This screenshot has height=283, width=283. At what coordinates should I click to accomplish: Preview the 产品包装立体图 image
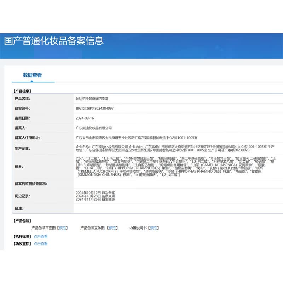[x=112, y=228]
